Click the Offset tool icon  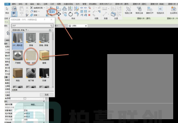[64, 9]
